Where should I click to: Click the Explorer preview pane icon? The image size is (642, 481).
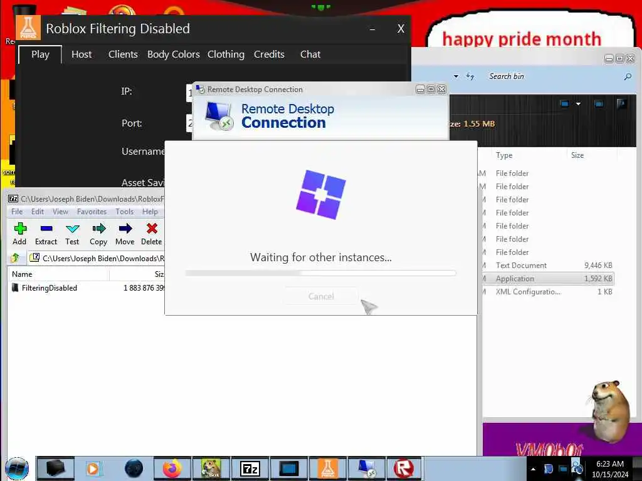pyautogui.click(x=599, y=104)
